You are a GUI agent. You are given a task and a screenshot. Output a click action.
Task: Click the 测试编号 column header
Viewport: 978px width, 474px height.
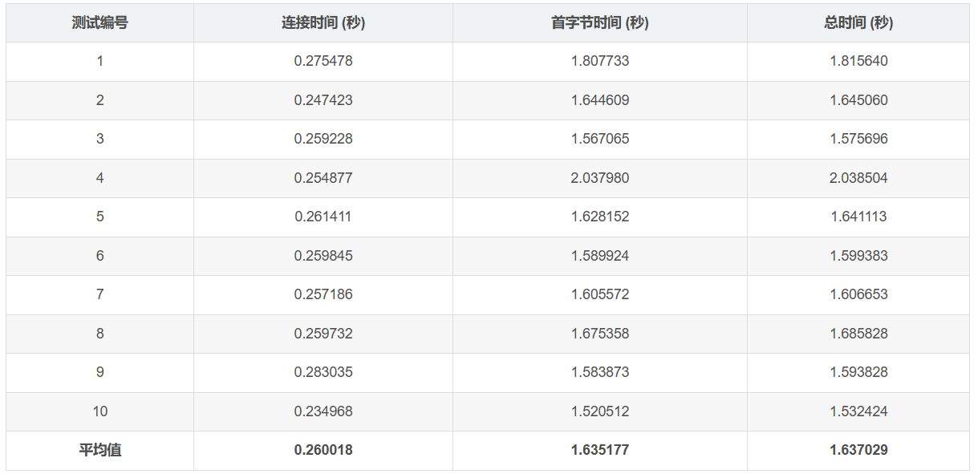click(x=99, y=22)
